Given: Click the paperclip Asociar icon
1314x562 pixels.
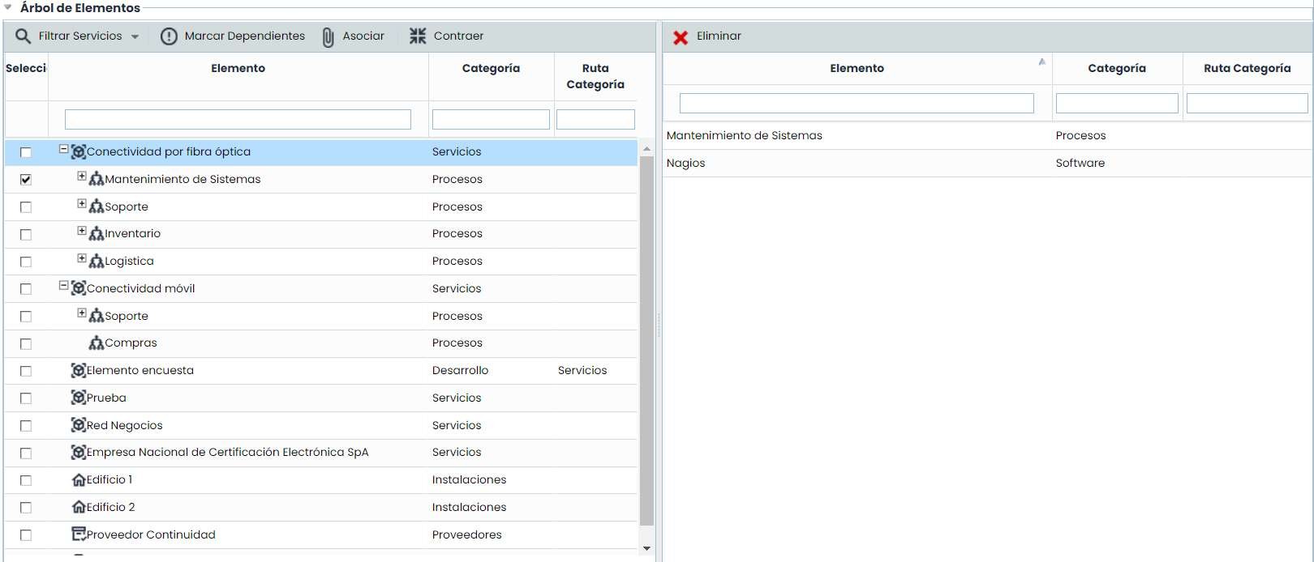Looking at the screenshot, I should (x=328, y=37).
